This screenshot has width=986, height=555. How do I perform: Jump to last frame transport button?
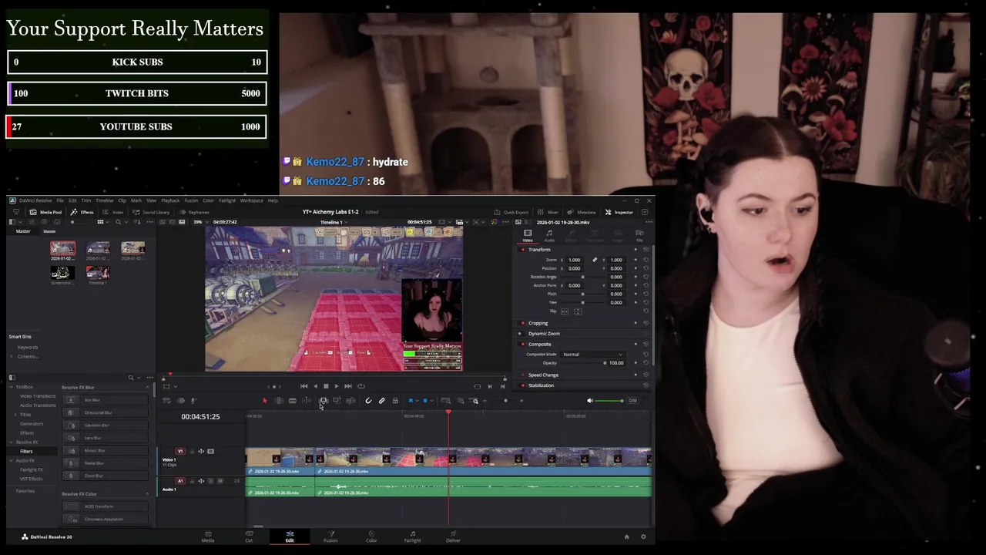click(x=348, y=386)
